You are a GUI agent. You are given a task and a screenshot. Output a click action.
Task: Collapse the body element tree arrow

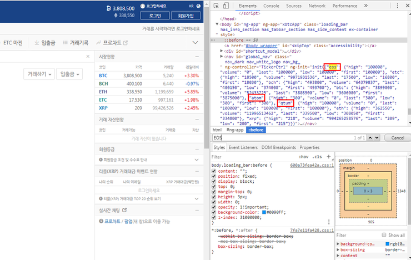click(x=217, y=24)
